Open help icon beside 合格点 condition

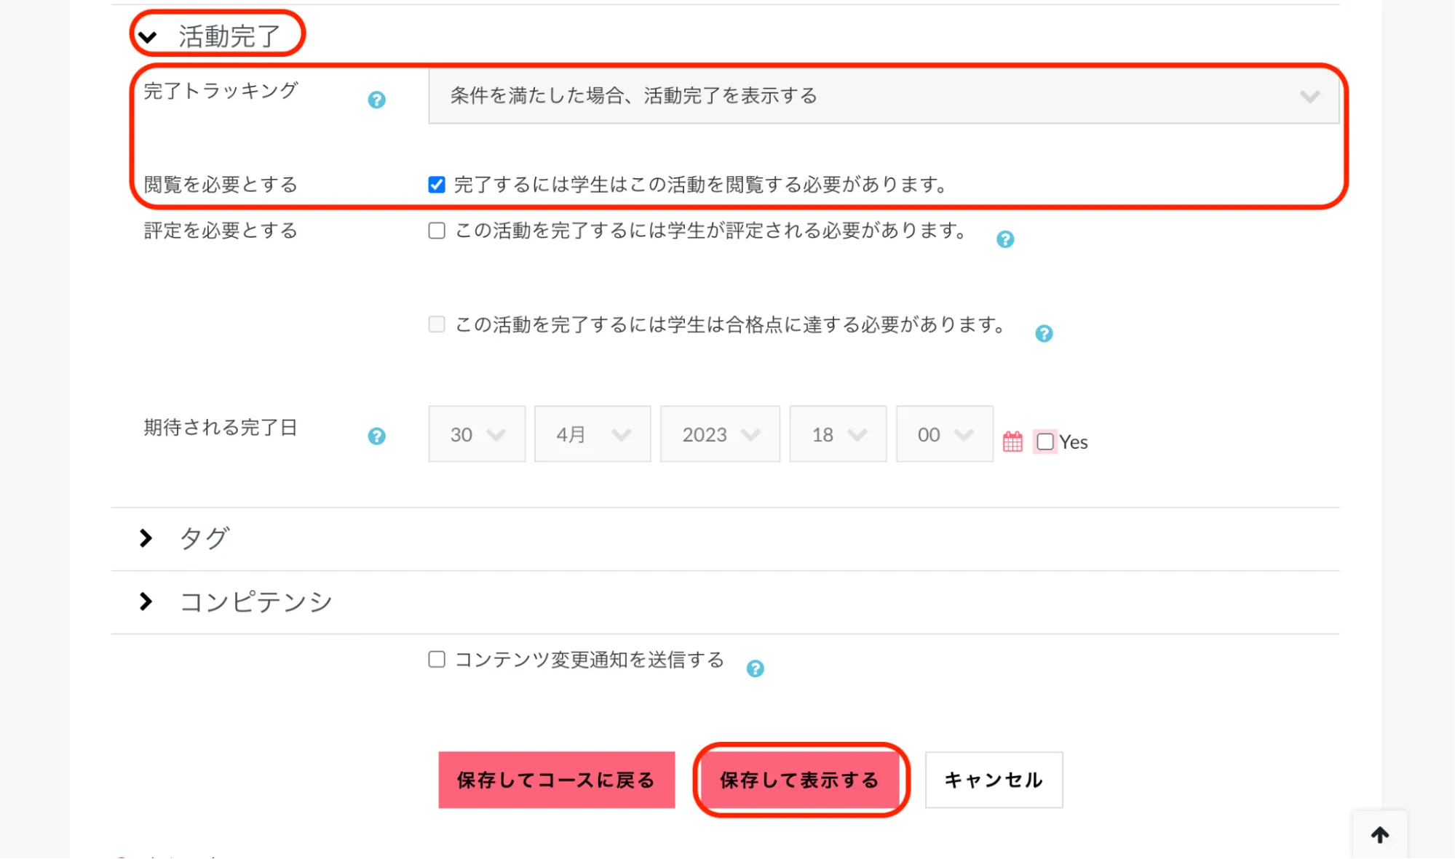(1044, 333)
